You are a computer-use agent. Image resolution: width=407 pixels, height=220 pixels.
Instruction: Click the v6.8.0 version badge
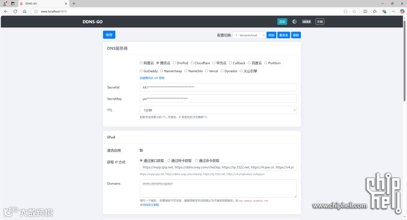click(306, 22)
